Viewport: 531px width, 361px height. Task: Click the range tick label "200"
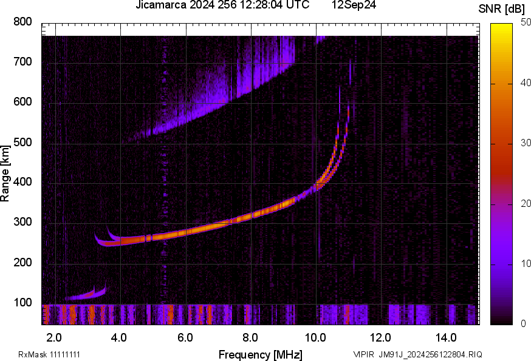click(x=22, y=263)
